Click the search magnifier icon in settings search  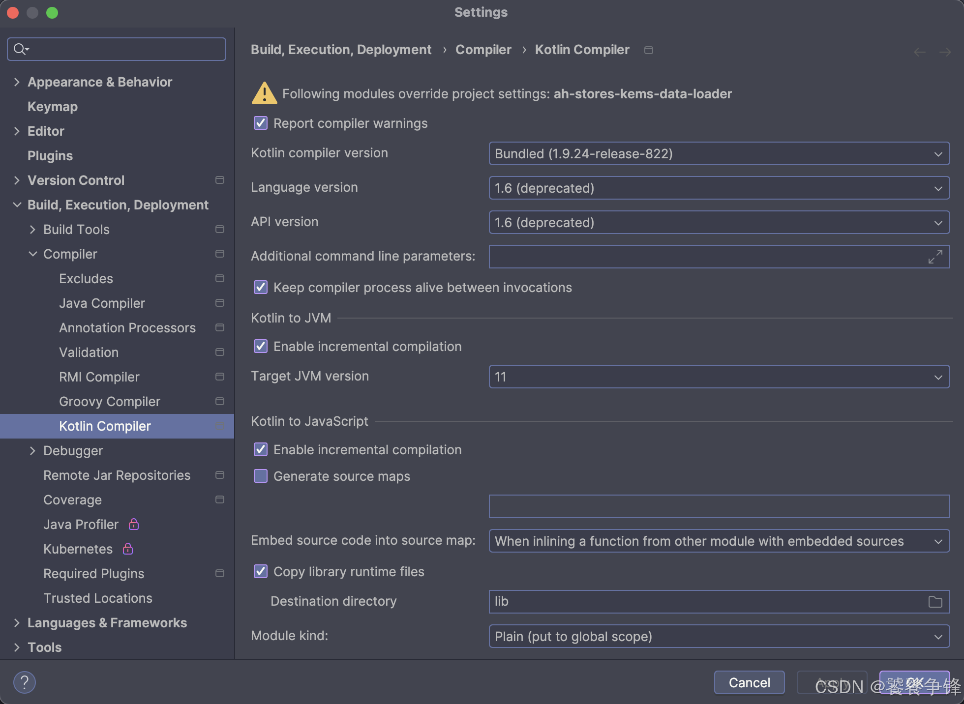(20, 49)
